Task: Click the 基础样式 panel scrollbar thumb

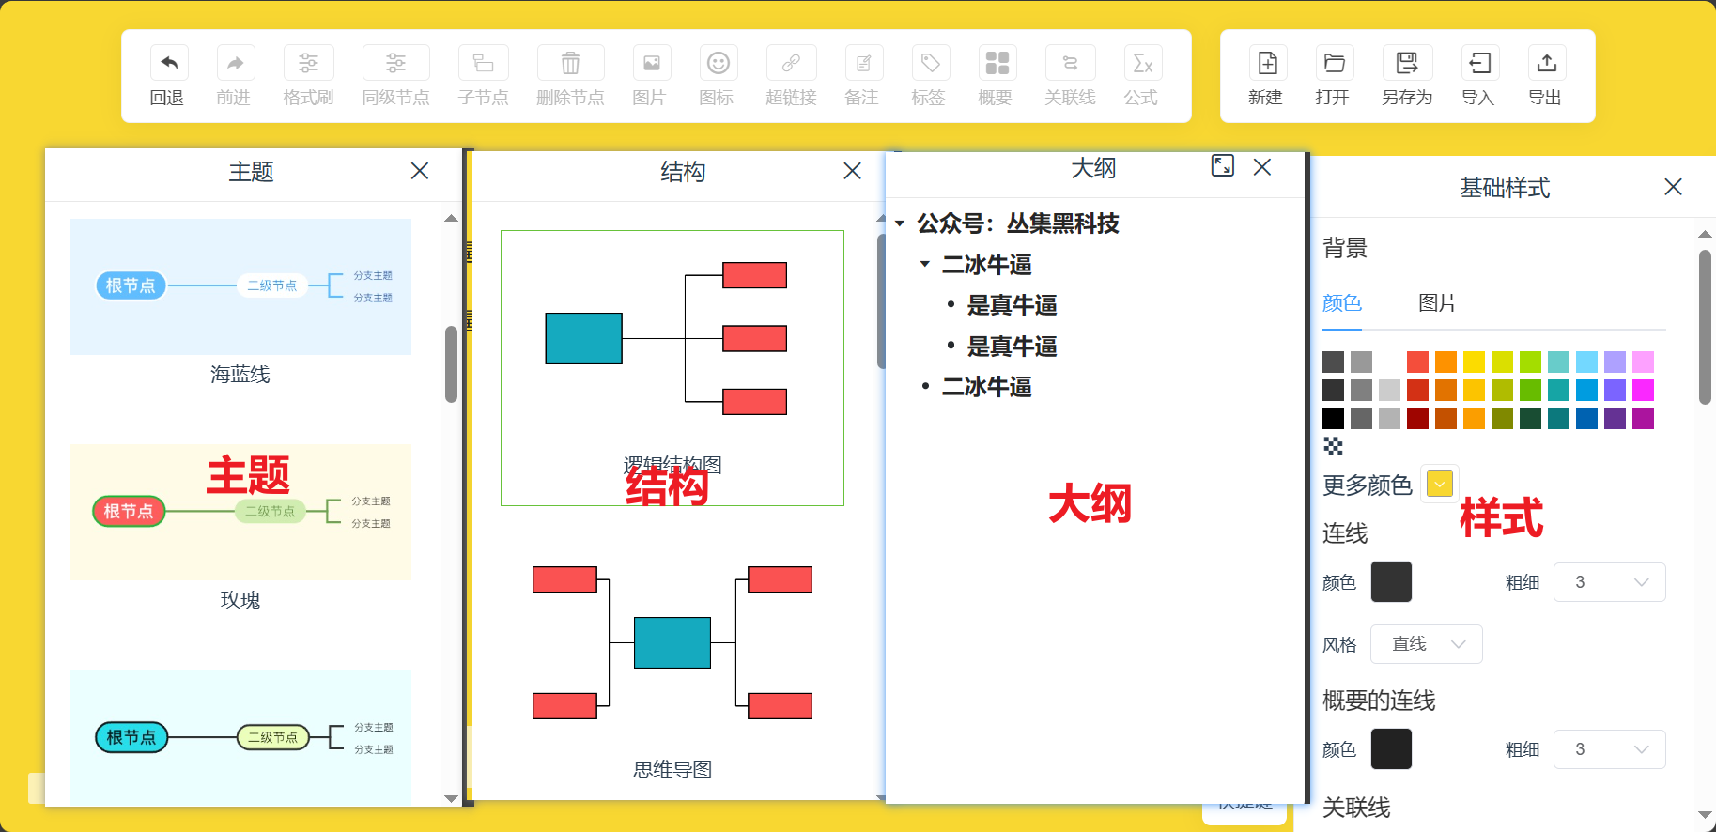Action: pyautogui.click(x=1705, y=327)
